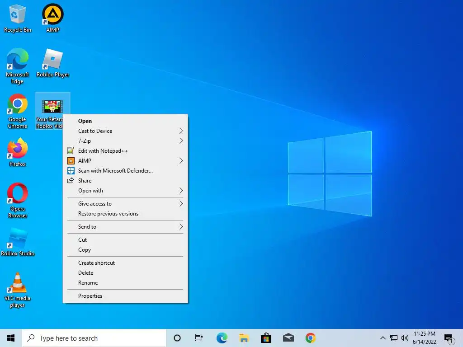This screenshot has height=347, width=463.
Task: Click the taskbar search box
Action: pyautogui.click(x=94, y=338)
